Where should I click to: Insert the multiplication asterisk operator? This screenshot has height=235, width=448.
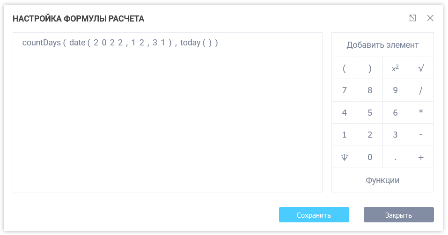pos(421,112)
